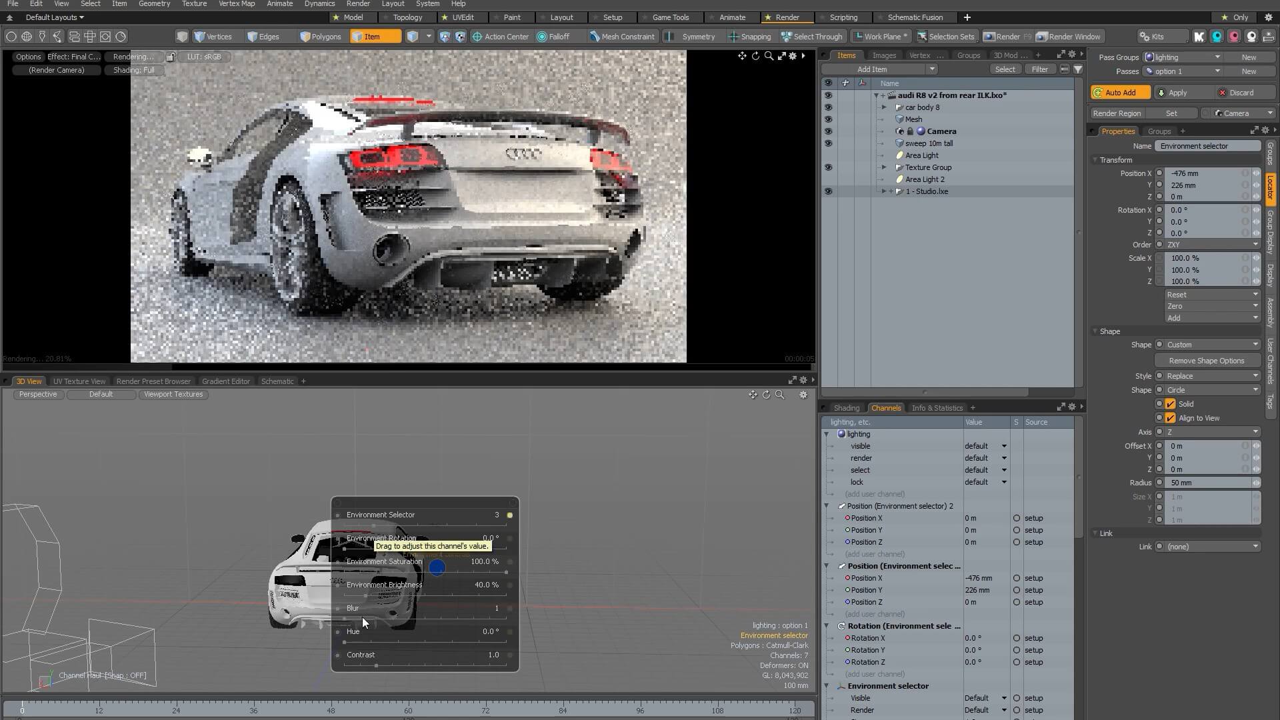Click the pan-move icon in the 3D viewport header

(x=753, y=395)
